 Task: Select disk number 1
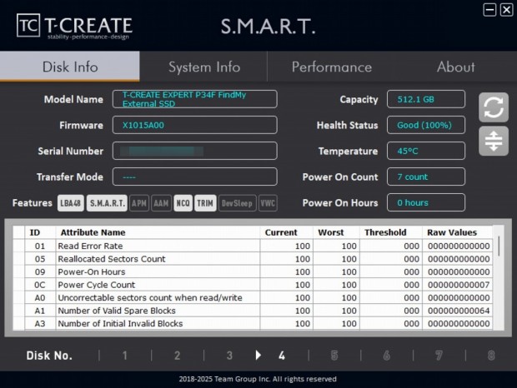point(125,356)
